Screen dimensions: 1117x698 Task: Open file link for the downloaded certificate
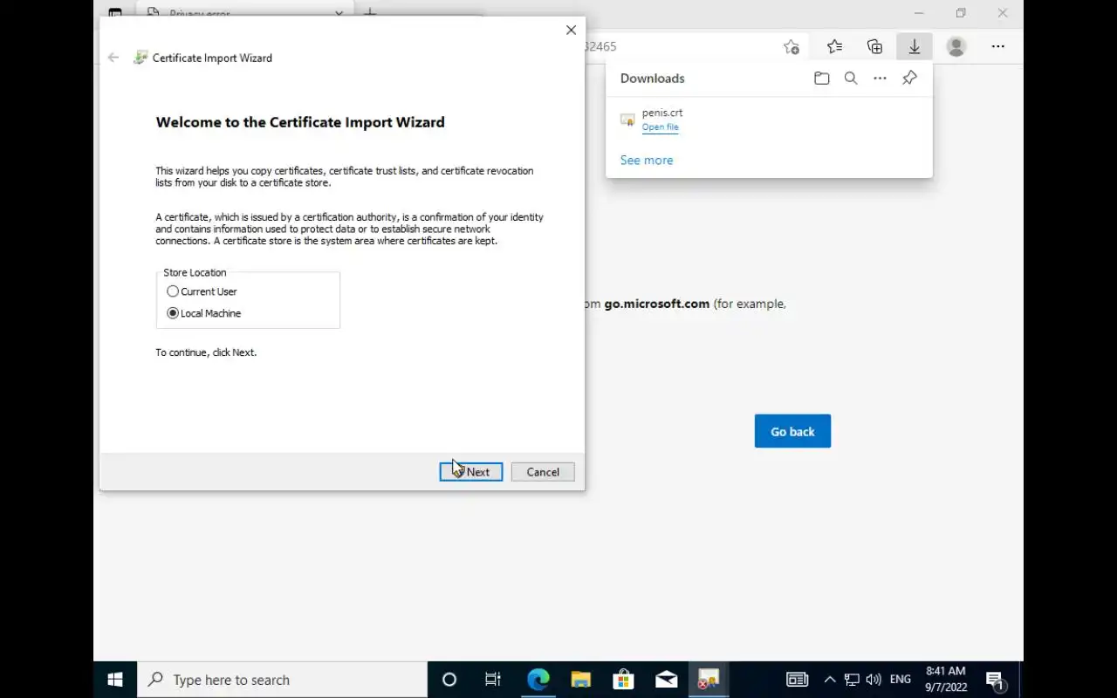[x=661, y=127]
